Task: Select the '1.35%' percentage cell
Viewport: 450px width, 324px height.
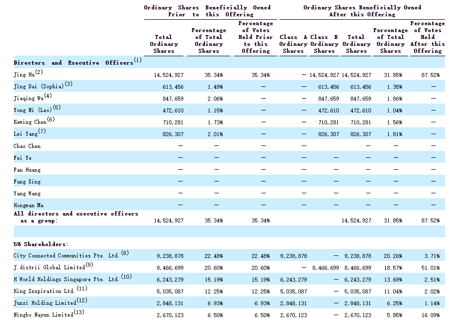Action: click(x=395, y=87)
